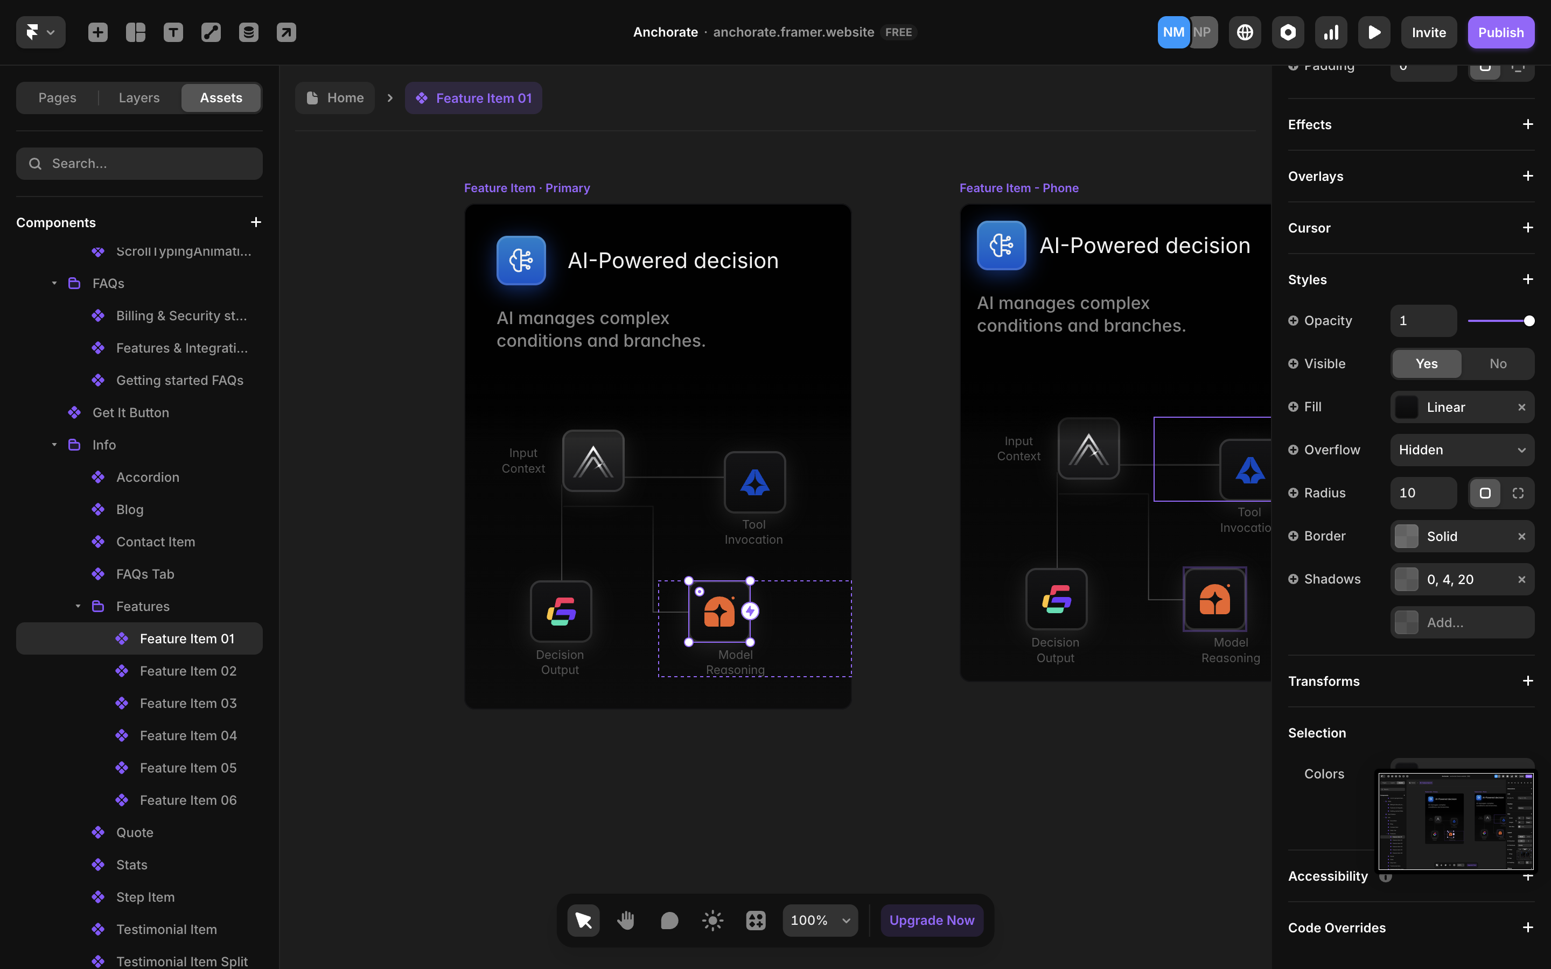This screenshot has width=1551, height=969.
Task: Switch to the Pages tab
Action: pos(57,97)
